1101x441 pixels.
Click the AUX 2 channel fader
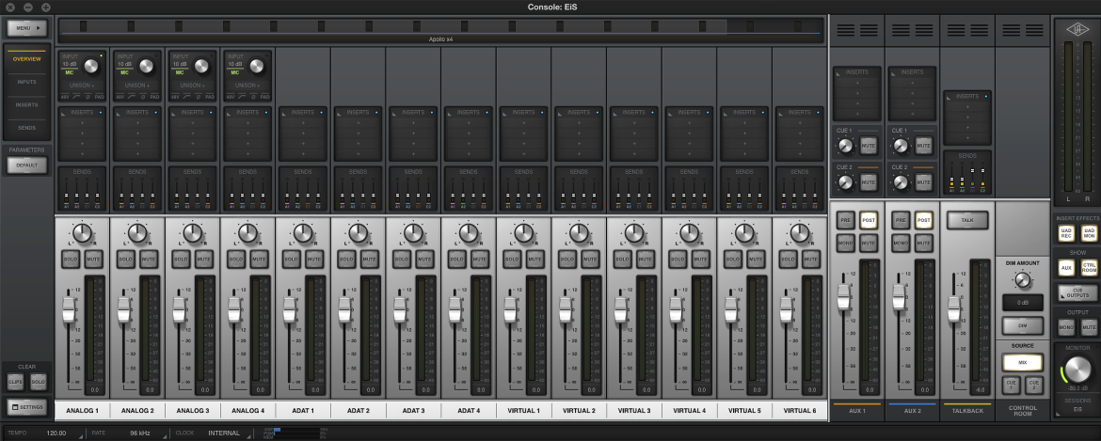[x=899, y=296]
